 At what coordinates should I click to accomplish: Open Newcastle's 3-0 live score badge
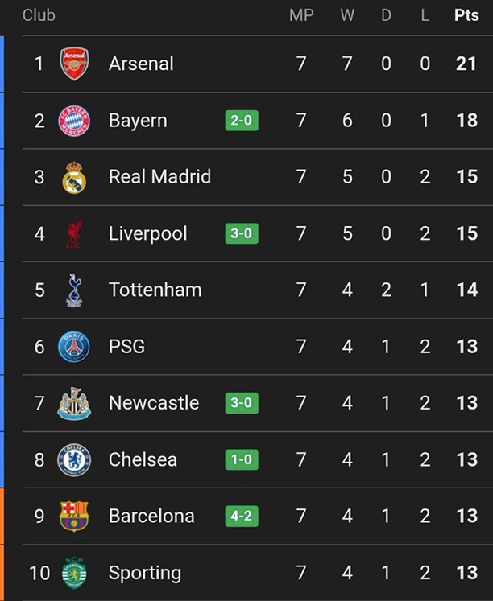pyautogui.click(x=242, y=403)
